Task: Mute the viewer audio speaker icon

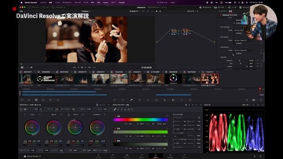Action: point(31,68)
